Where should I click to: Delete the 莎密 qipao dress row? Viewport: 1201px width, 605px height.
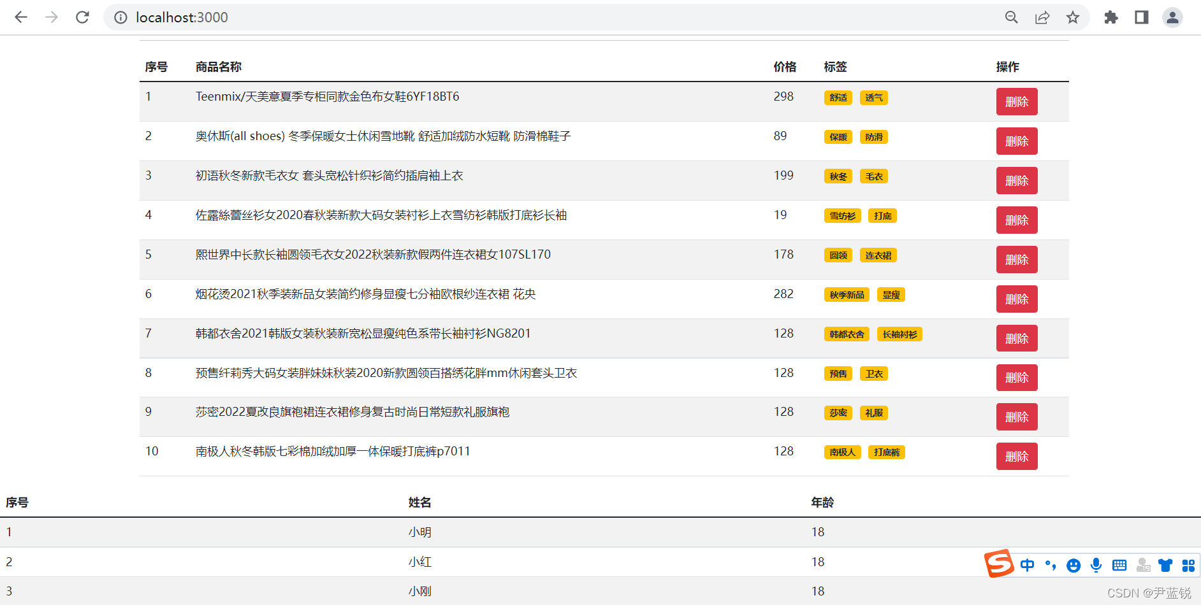(x=1017, y=417)
